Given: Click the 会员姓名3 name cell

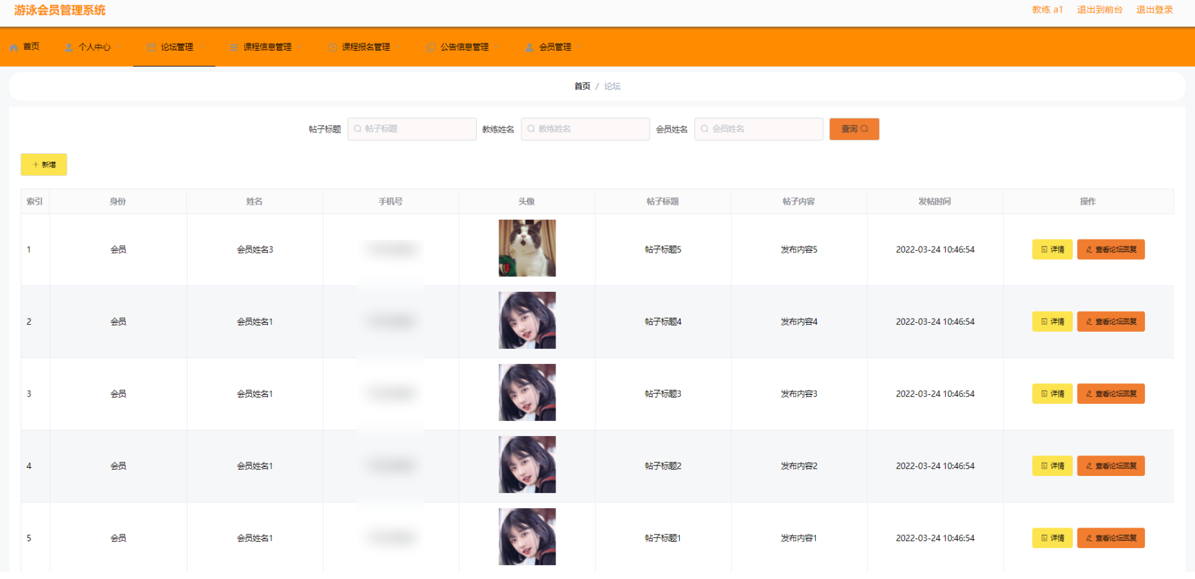Looking at the screenshot, I should click(255, 250).
